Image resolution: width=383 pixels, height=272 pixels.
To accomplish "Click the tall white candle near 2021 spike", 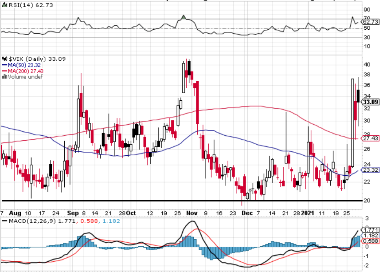I will 352,122.
